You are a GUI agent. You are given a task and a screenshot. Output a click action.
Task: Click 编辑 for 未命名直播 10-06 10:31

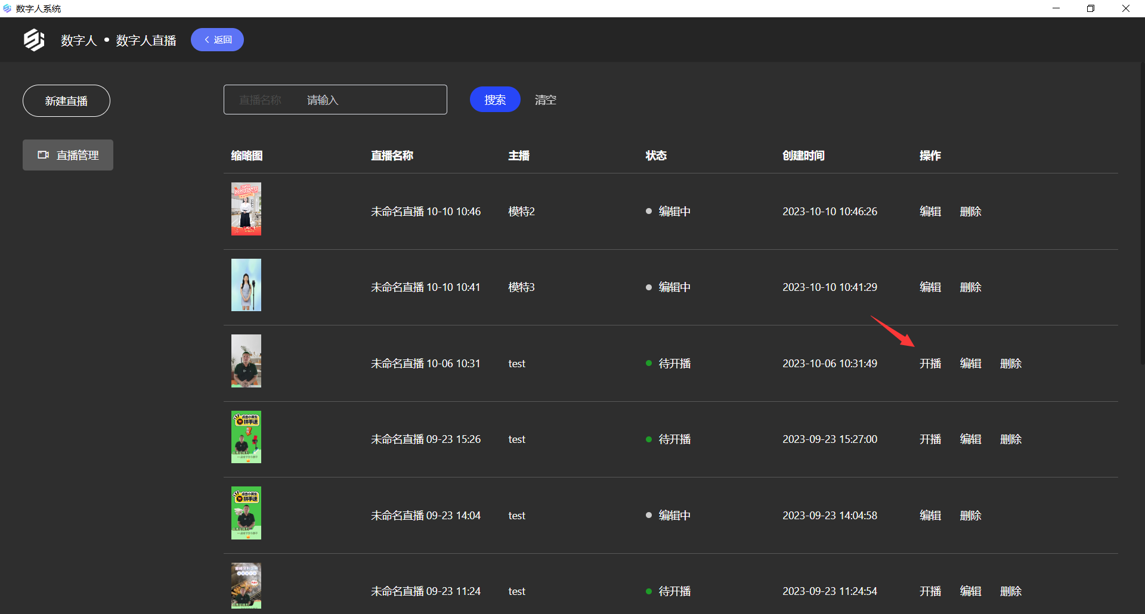coord(971,364)
